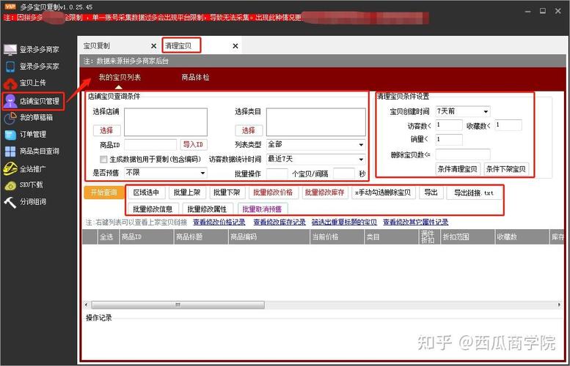
Task: Switch to 清理宝贝 tab
Action: [x=178, y=45]
